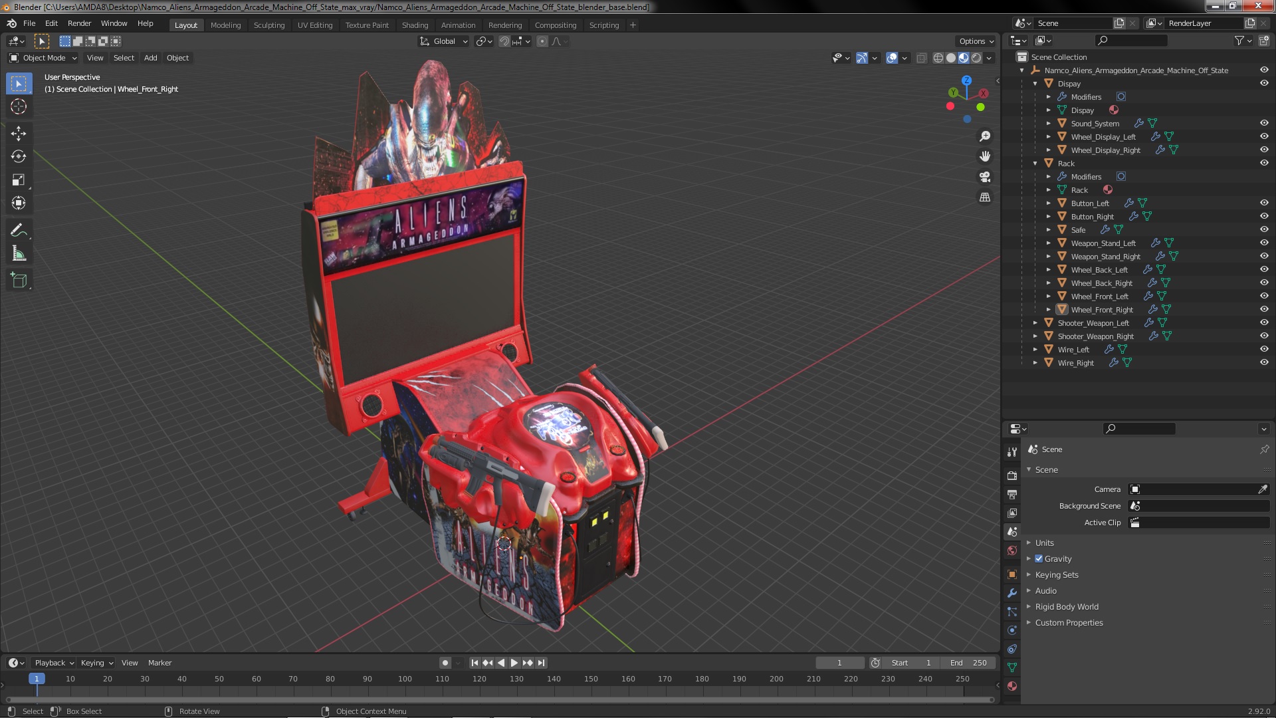Click the timeline View menu button
1276x718 pixels.
click(130, 663)
